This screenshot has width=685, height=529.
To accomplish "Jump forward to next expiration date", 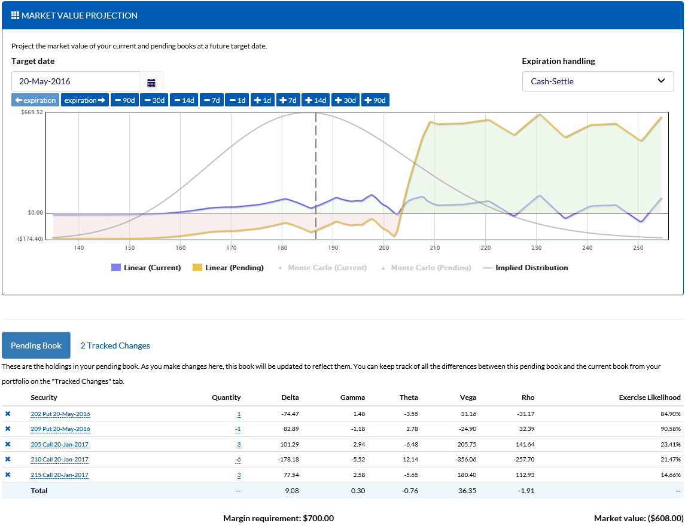I will tap(83, 100).
